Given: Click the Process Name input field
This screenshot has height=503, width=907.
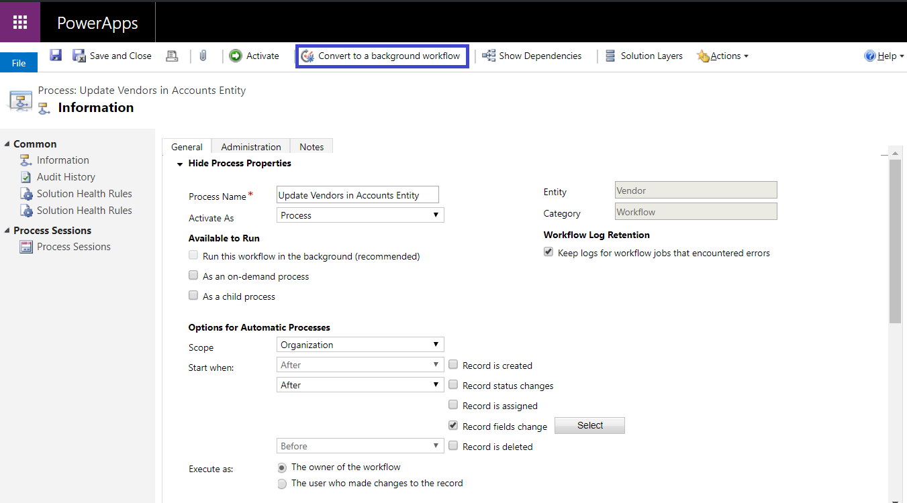Looking at the screenshot, I should pos(357,195).
